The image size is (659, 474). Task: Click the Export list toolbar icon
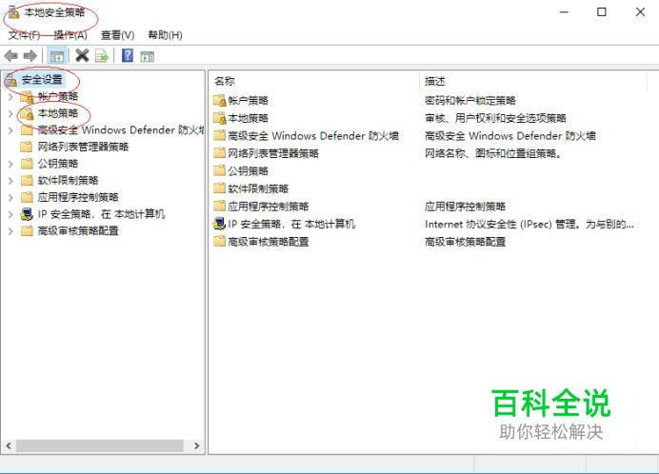[x=102, y=55]
